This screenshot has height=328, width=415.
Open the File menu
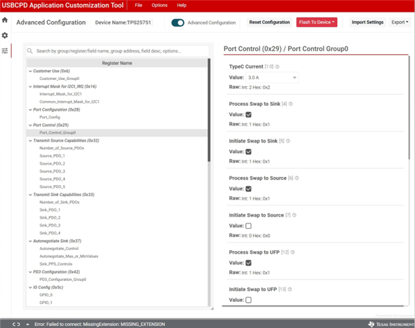click(138, 5)
